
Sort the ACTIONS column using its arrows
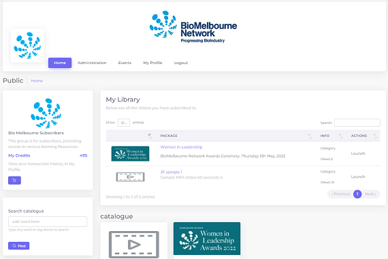(x=375, y=136)
